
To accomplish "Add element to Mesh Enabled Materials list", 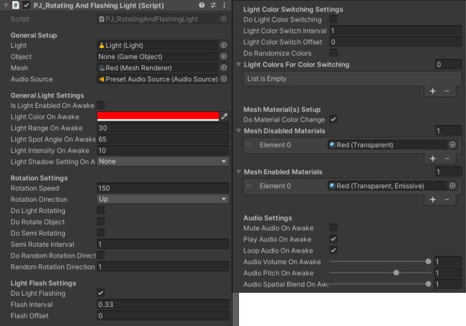I will point(433,199).
